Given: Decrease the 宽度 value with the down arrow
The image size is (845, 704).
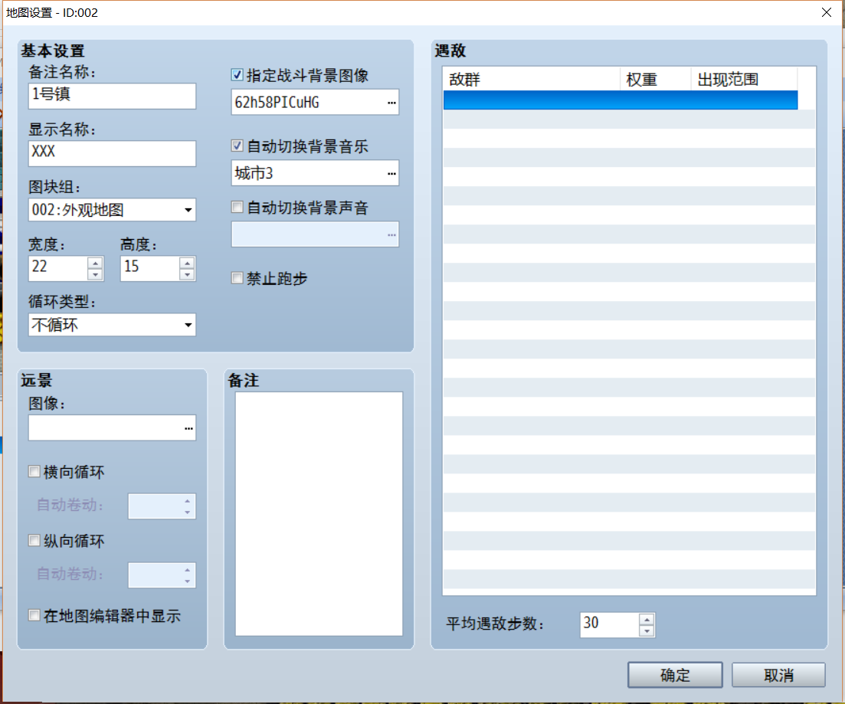Looking at the screenshot, I should point(96,274).
